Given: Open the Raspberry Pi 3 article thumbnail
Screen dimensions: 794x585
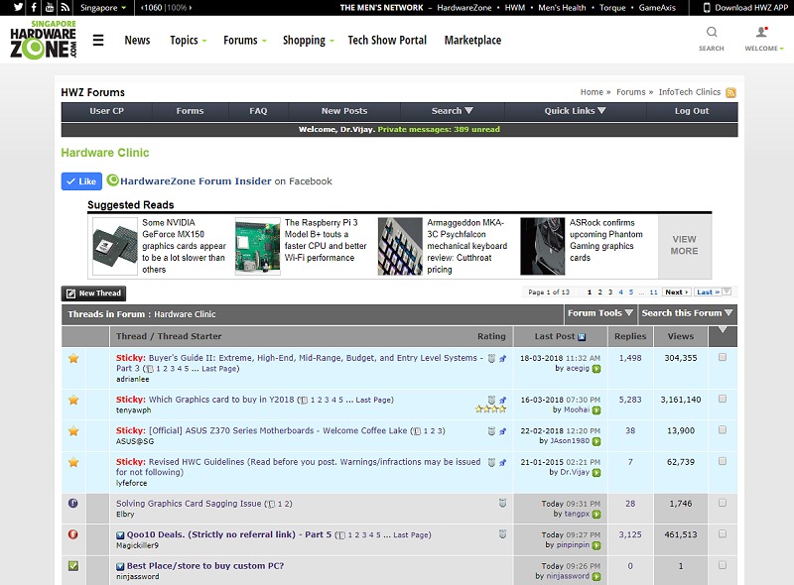Looking at the screenshot, I should [258, 247].
